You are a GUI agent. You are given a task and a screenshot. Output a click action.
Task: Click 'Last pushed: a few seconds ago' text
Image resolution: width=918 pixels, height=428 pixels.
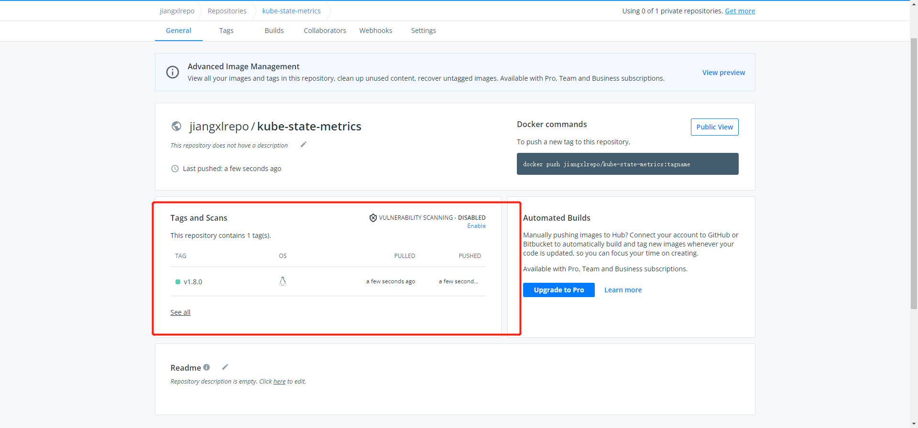coord(232,169)
